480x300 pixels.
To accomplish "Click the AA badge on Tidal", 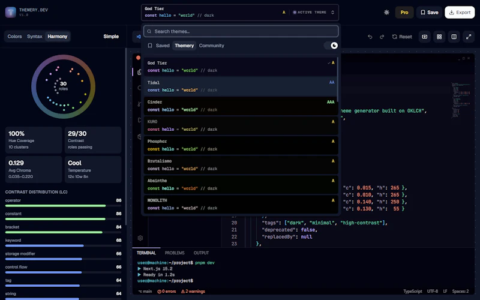I will coord(332,83).
